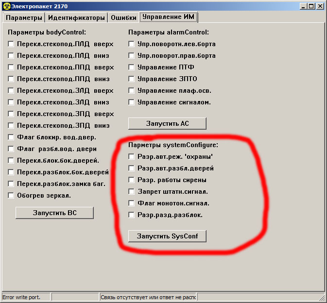The width and height of the screenshot is (327, 303).
Task: Minimize the Электропакет 2170 window
Action: (304, 6)
